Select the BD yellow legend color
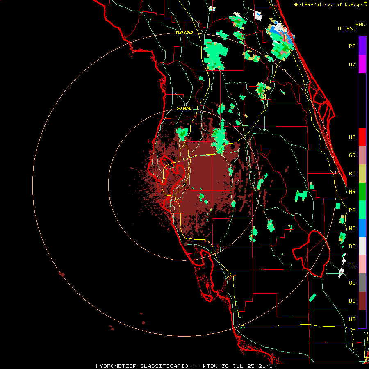Viewport: 369px width, 369px height. (x=362, y=173)
